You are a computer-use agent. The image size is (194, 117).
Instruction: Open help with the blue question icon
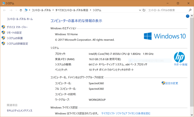(188, 16)
